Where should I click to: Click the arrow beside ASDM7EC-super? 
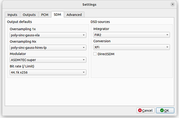click(84, 60)
